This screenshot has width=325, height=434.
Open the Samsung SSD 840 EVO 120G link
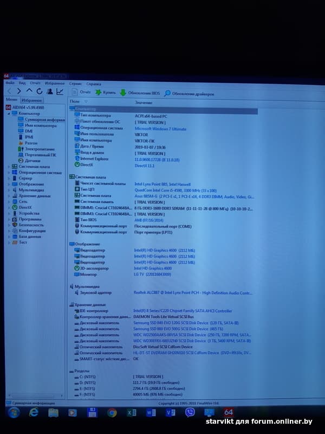coord(186,323)
